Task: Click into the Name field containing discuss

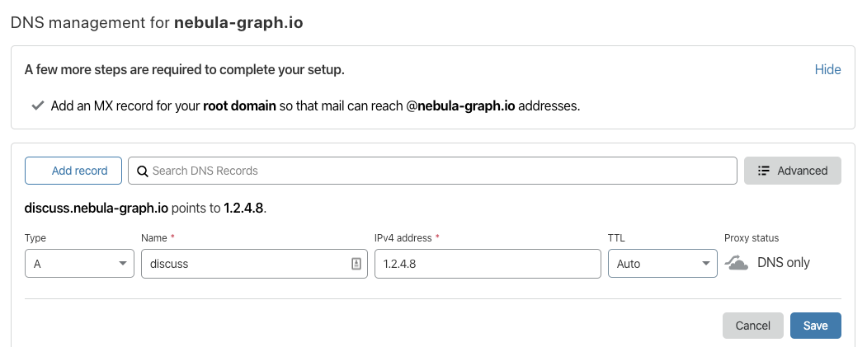Action: pos(243,264)
